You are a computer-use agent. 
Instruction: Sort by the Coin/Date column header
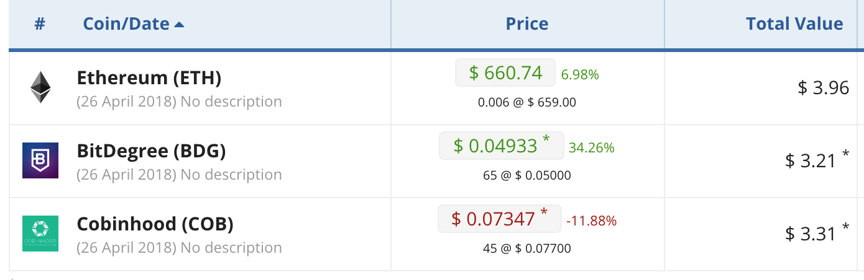[x=134, y=24]
